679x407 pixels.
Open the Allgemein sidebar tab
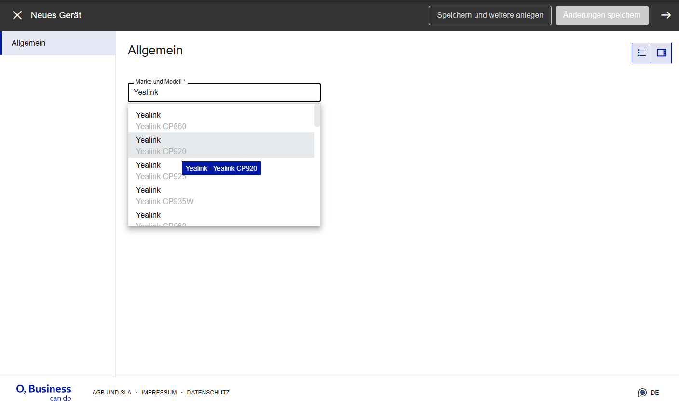click(x=58, y=43)
